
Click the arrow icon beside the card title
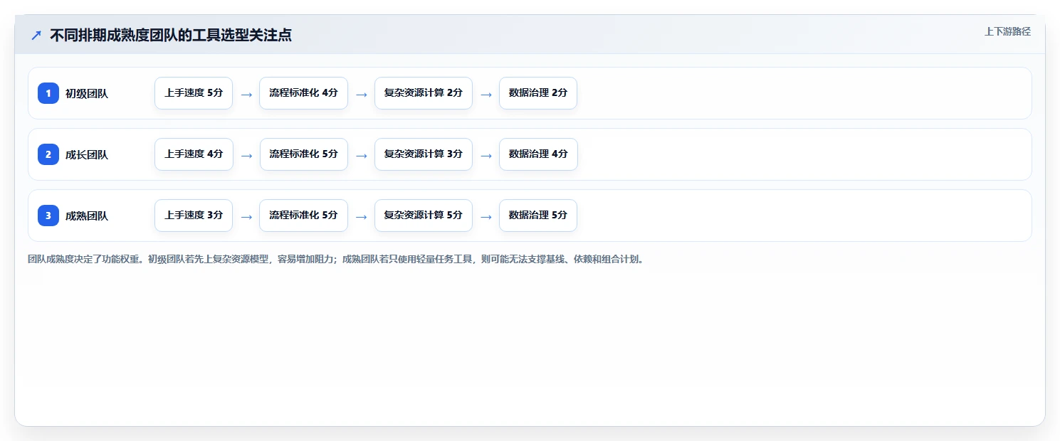(36, 35)
